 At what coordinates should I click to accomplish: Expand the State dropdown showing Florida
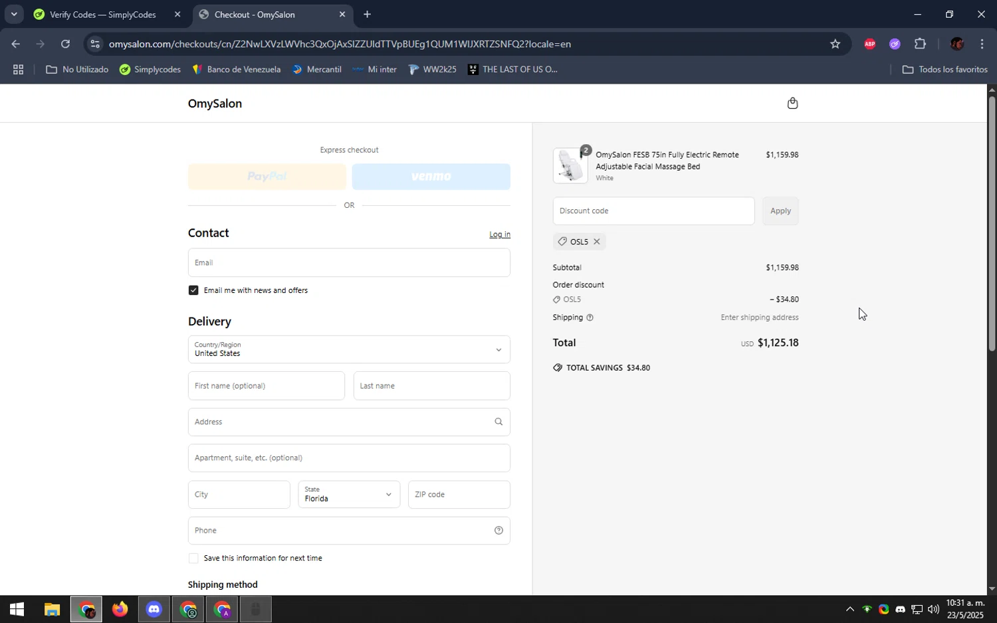point(349,494)
